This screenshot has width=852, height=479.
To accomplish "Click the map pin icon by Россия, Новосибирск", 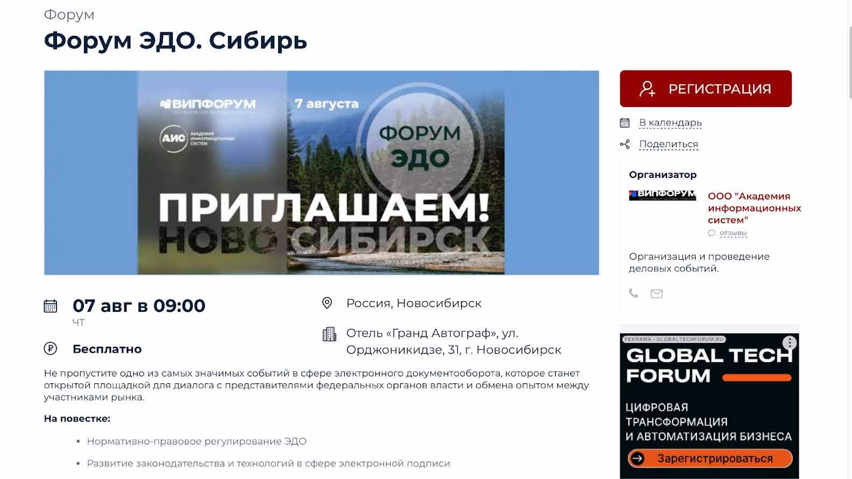I will pos(327,303).
